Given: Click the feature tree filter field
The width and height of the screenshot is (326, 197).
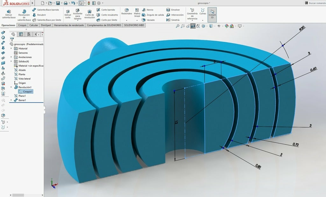Looking at the screenshot, I should (27, 39).
